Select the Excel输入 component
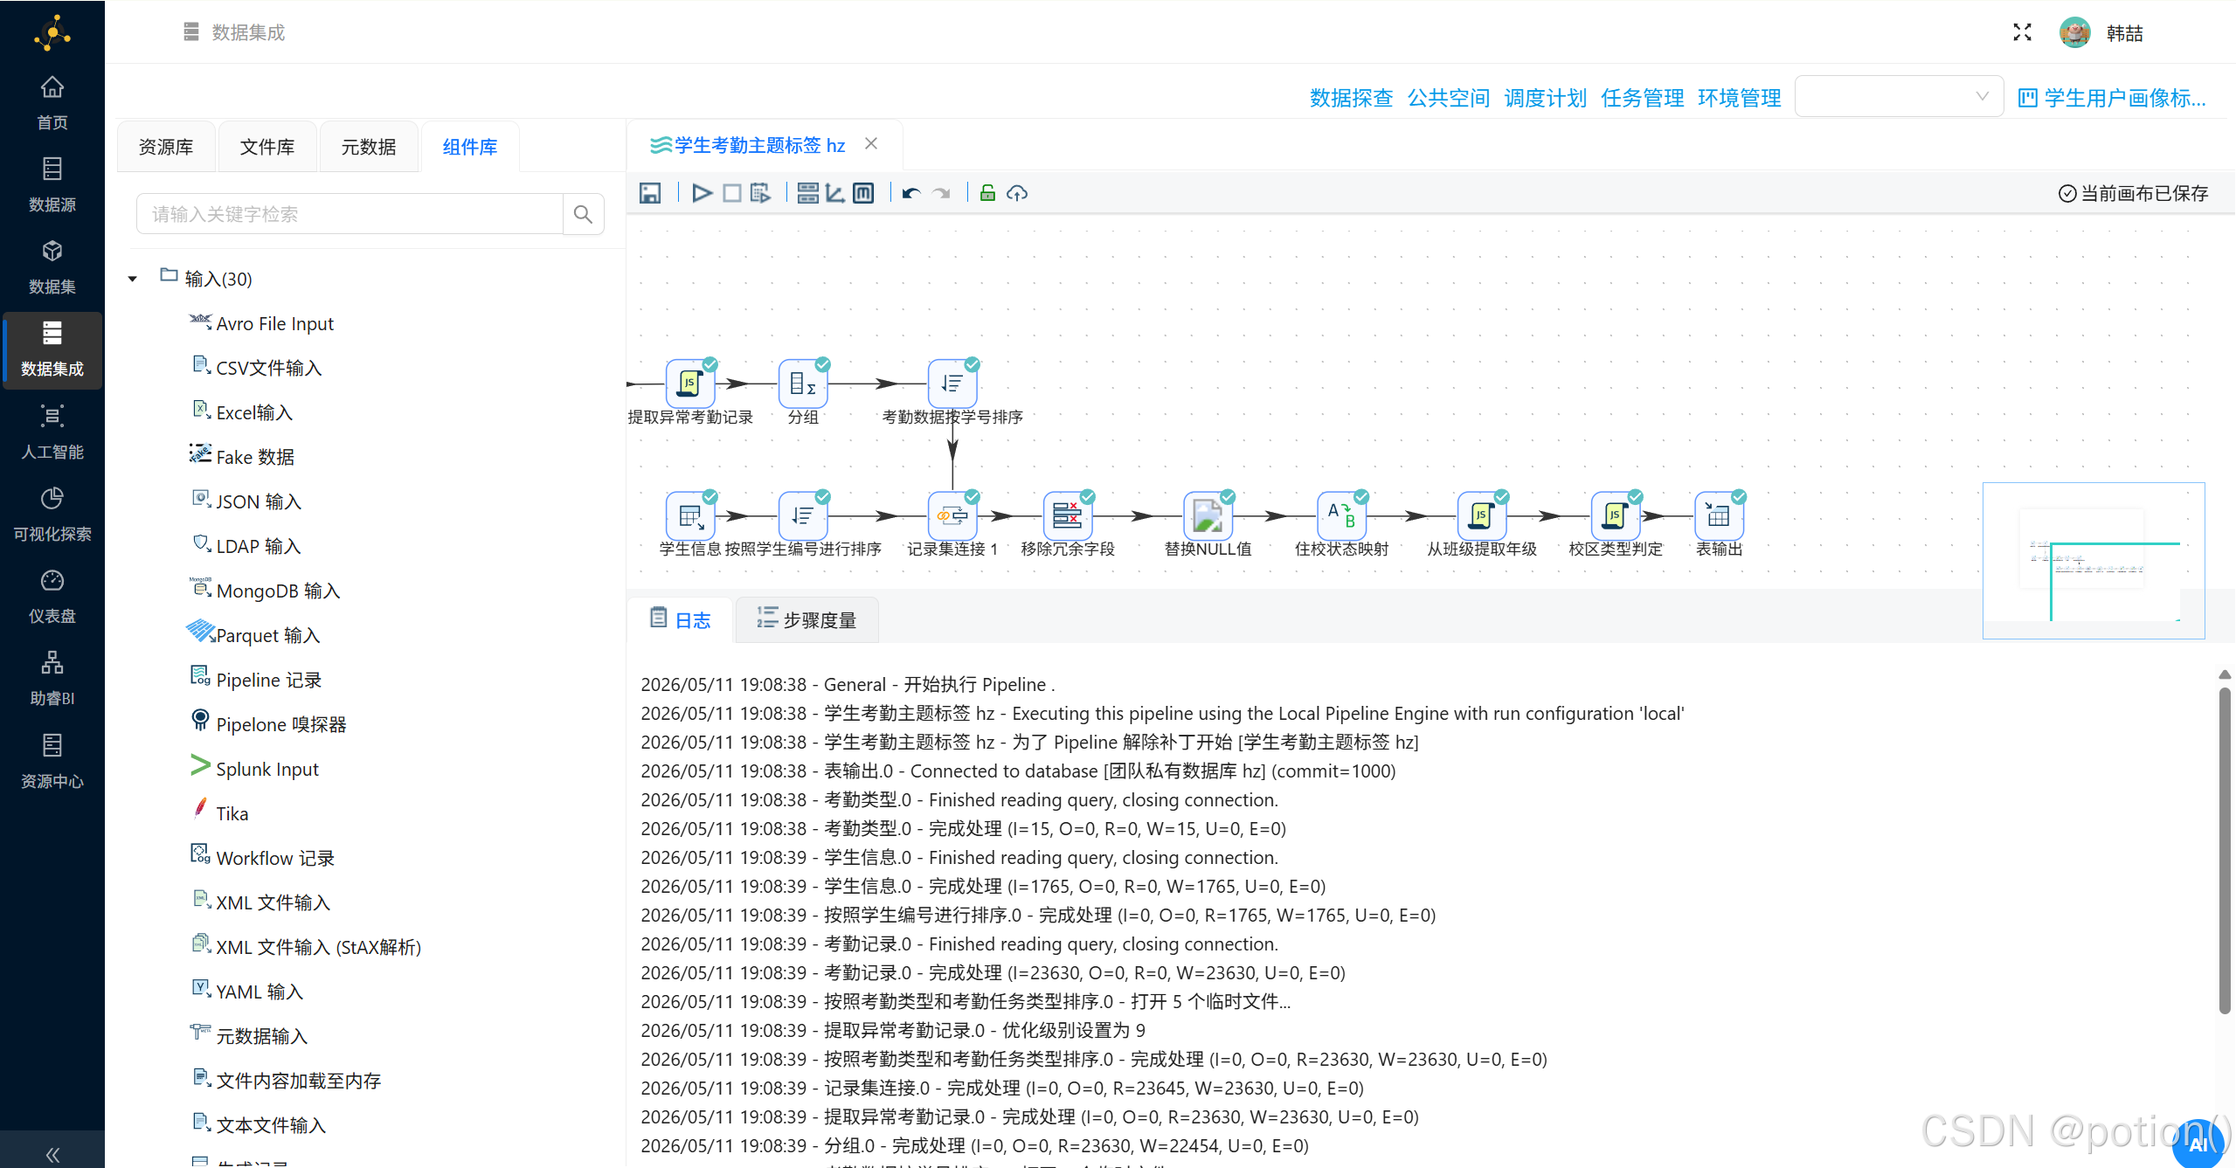The width and height of the screenshot is (2236, 1168). point(241,412)
